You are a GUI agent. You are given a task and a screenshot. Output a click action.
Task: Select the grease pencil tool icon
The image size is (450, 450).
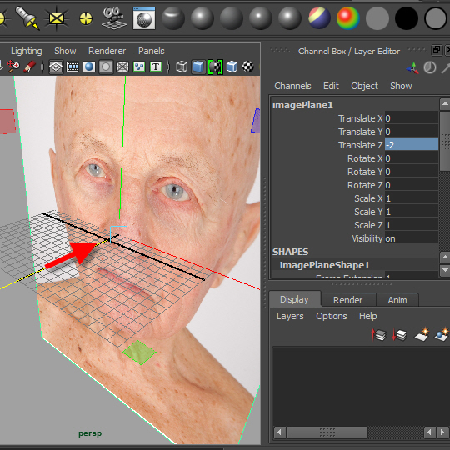pyautogui.click(x=29, y=67)
